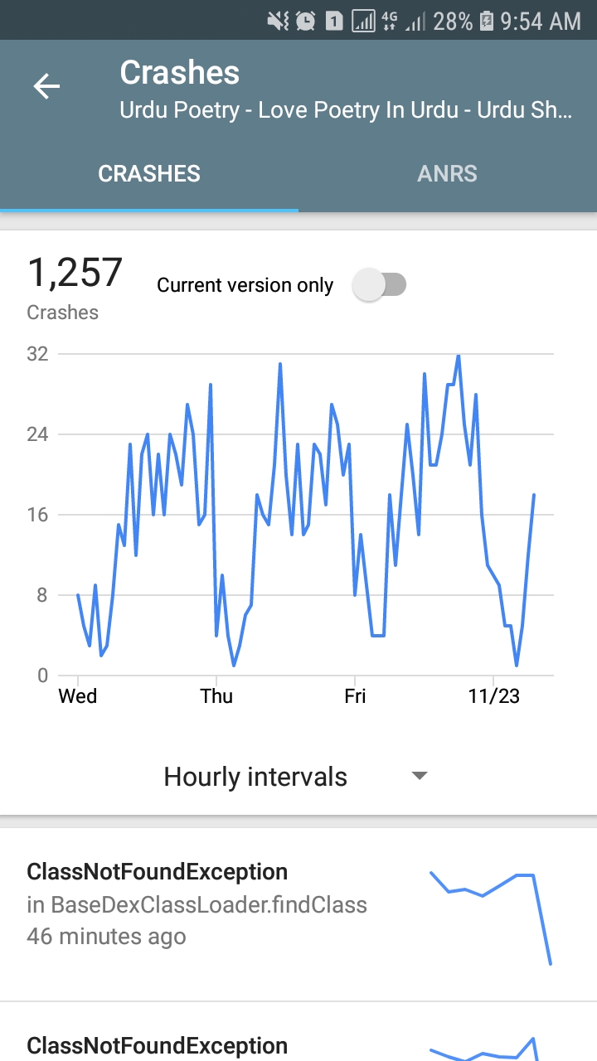Tap the back arrow icon
Image resolution: width=597 pixels, height=1061 pixels.
coord(46,86)
